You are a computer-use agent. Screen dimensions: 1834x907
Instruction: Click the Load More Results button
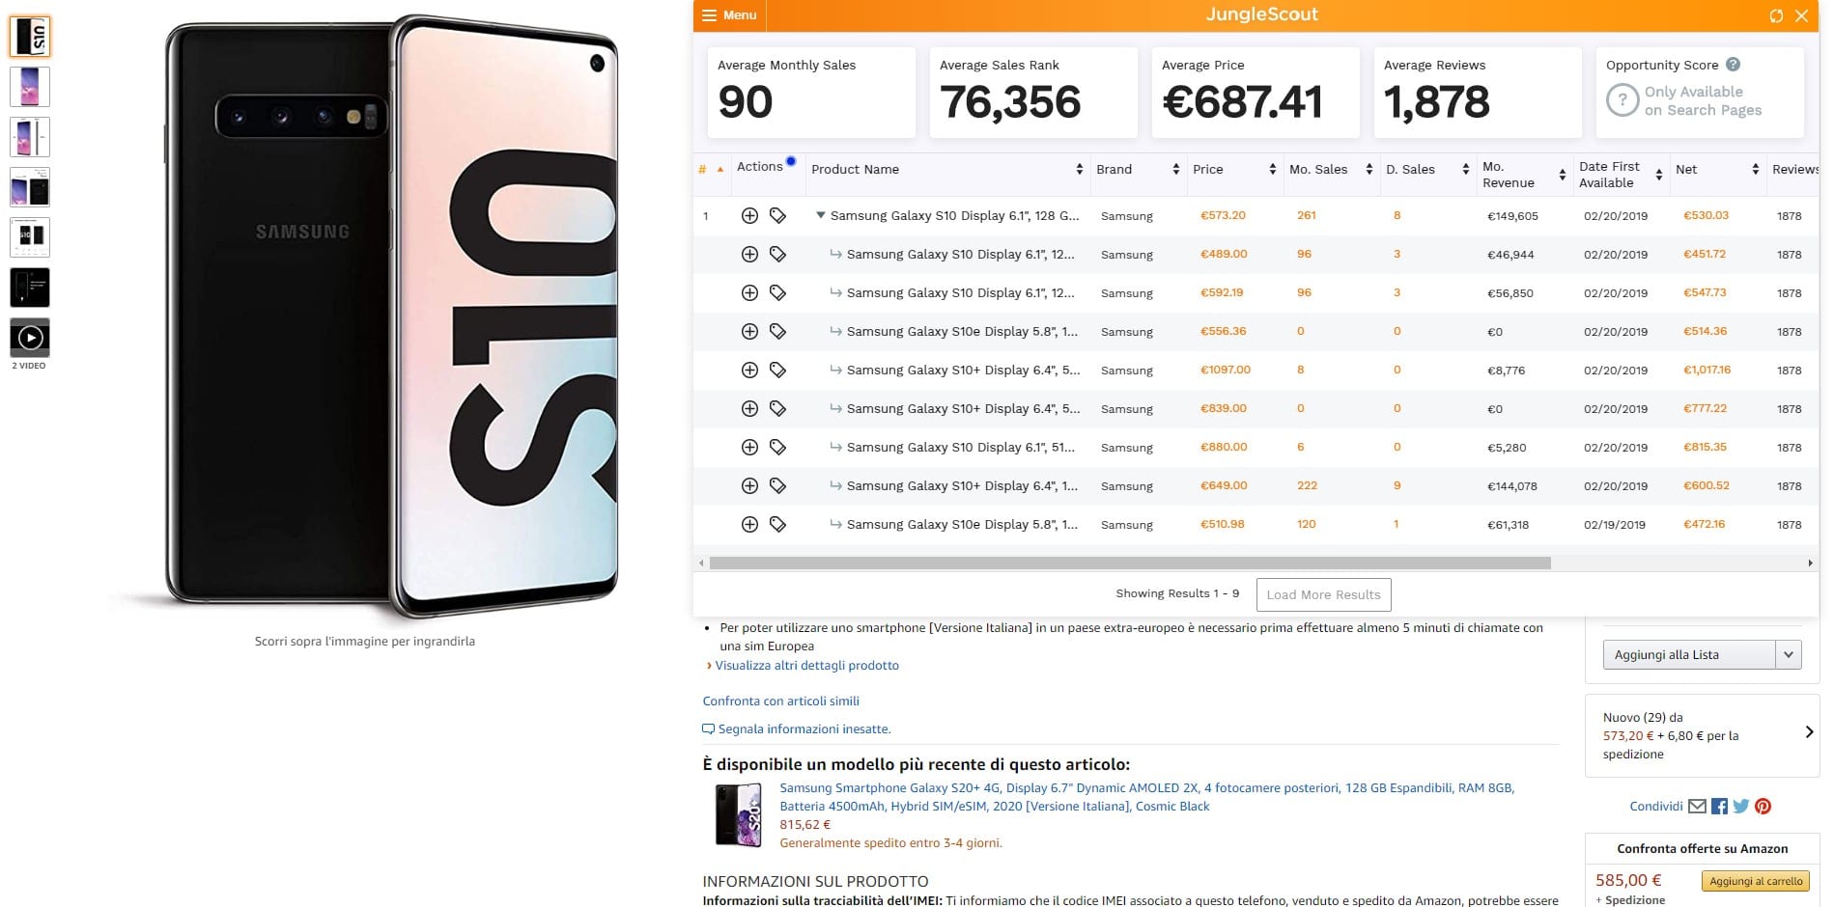1323,594
